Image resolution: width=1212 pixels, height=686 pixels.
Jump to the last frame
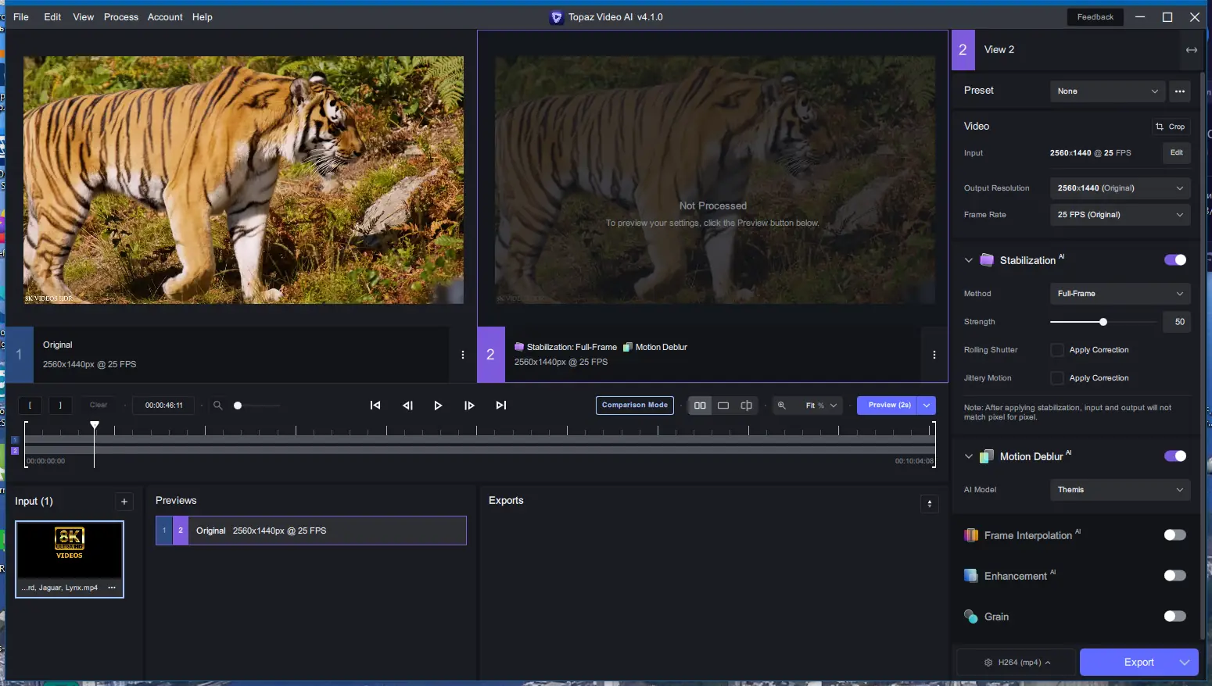[501, 406]
